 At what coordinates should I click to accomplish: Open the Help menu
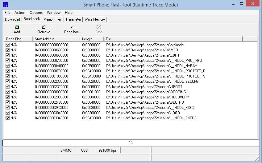coord(69,13)
